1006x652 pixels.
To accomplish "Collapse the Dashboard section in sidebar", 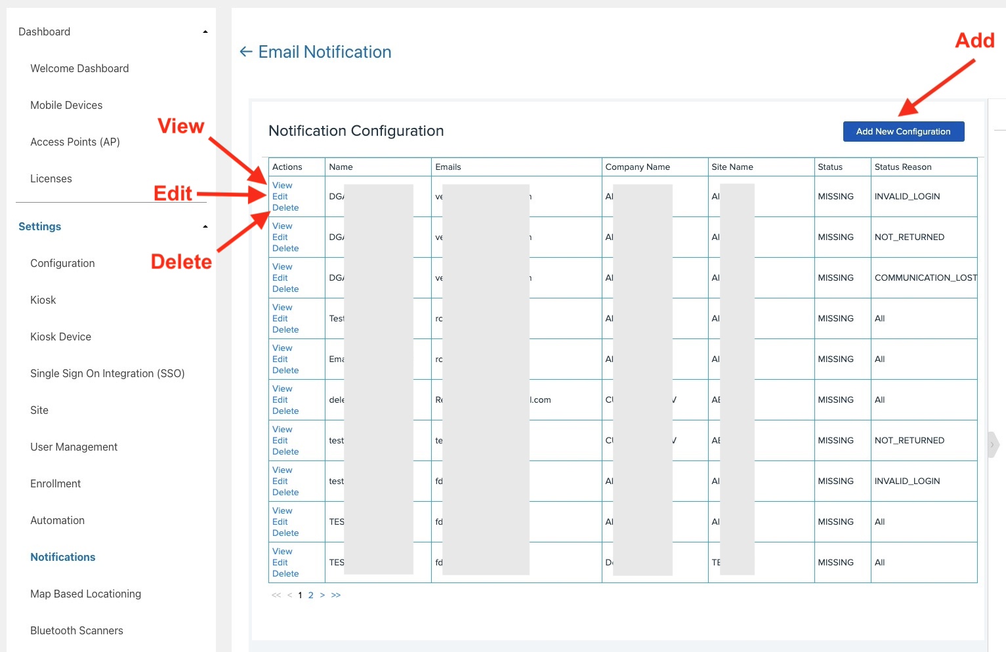I will pyautogui.click(x=205, y=32).
